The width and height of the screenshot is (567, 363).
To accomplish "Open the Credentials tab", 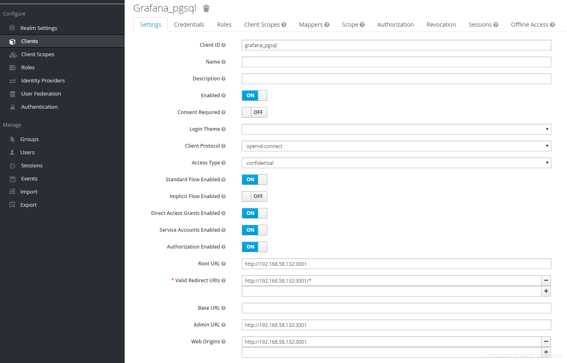I will click(x=189, y=25).
